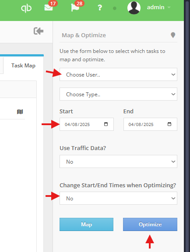Open Start date calendar picker icon
This screenshot has width=190, height=252.
click(x=106, y=124)
